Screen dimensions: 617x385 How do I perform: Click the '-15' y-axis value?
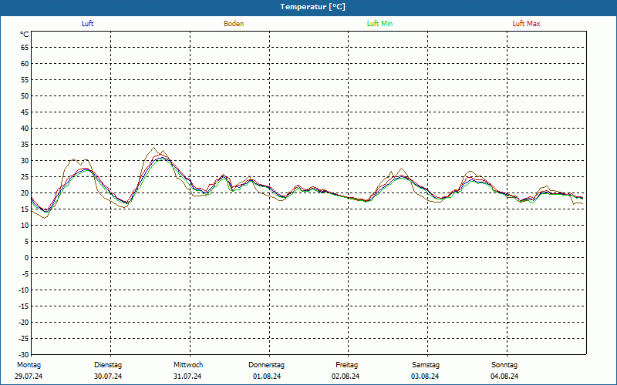[24, 306]
